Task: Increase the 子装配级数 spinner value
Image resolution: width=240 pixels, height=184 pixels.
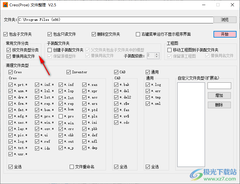Action: click(156, 54)
